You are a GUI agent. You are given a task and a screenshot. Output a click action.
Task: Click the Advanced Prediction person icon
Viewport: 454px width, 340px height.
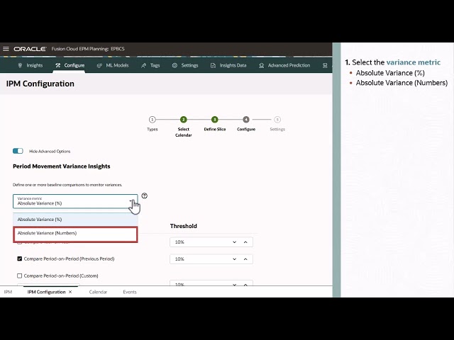pyautogui.click(x=262, y=66)
